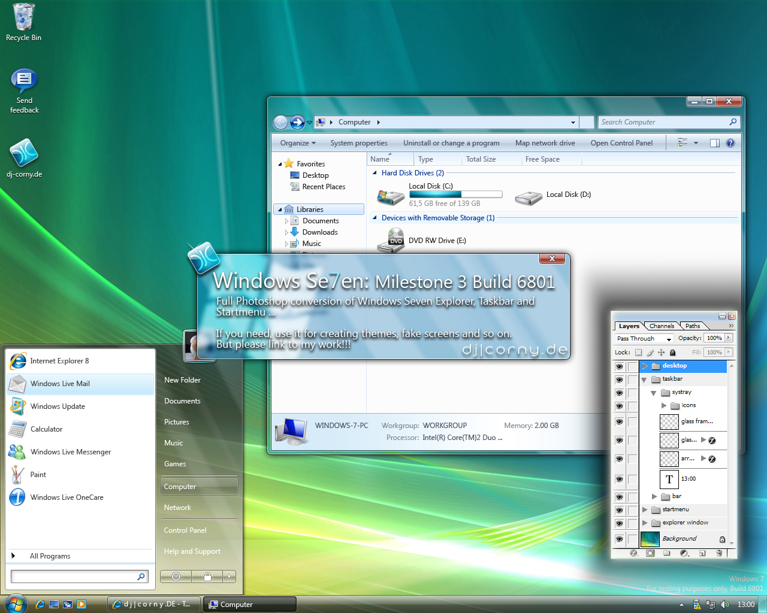Hide the systray layer group eye

619,393
